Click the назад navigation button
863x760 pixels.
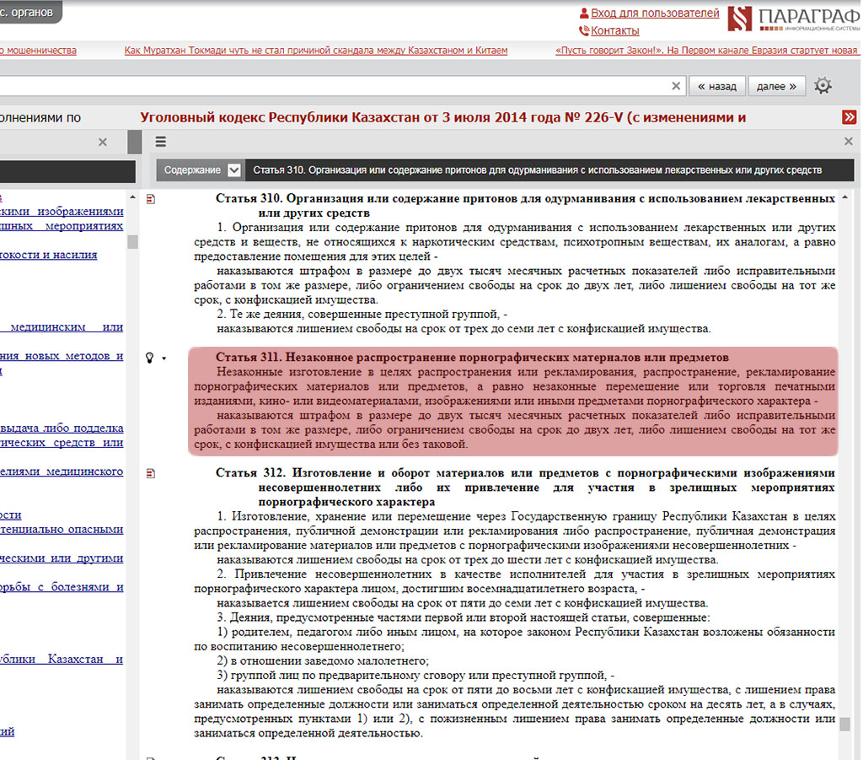[717, 86]
